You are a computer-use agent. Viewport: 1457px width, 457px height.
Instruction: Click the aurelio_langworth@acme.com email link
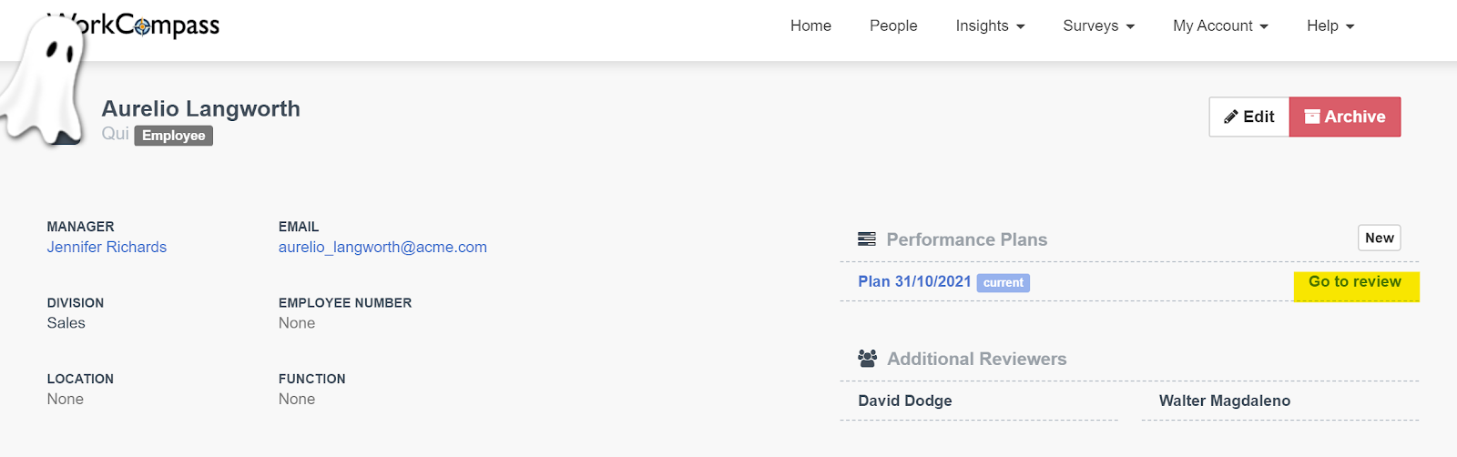(382, 247)
